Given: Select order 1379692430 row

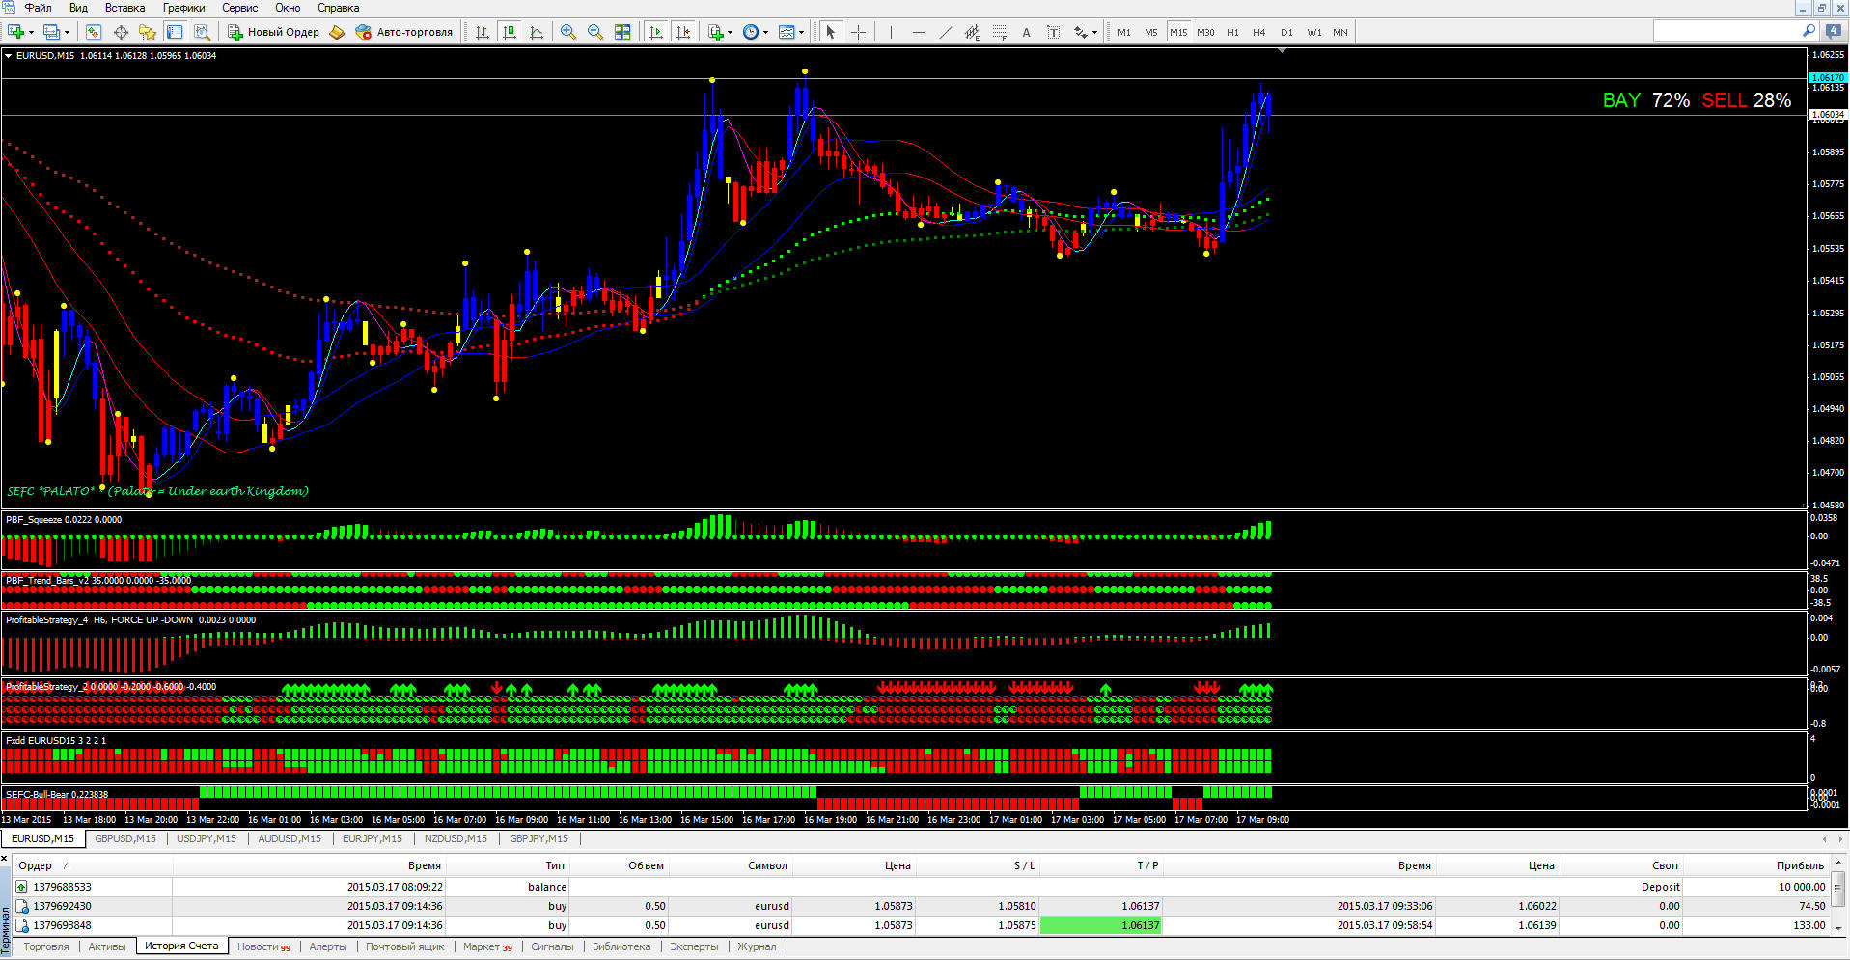Looking at the screenshot, I should click(x=922, y=906).
